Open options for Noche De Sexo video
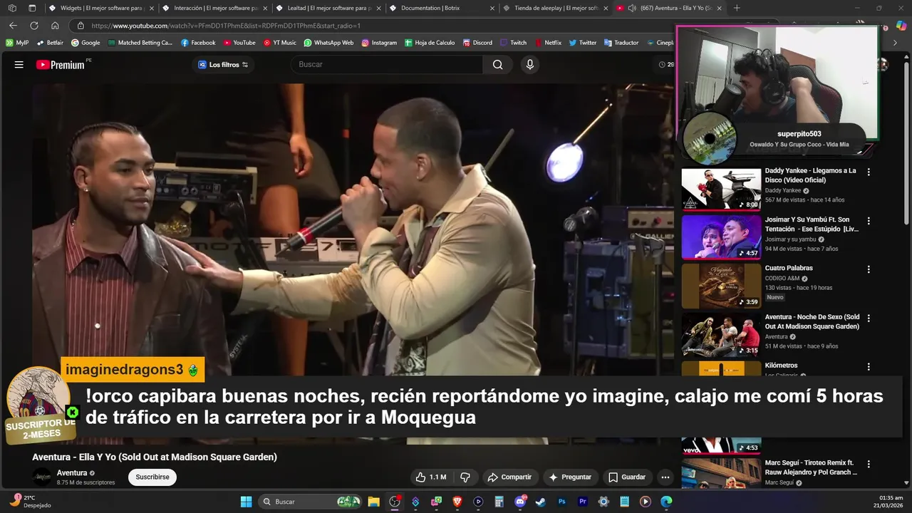 tap(869, 318)
